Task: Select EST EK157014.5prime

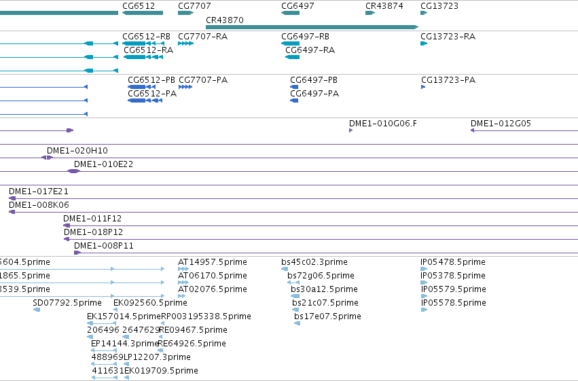Action: (102, 323)
